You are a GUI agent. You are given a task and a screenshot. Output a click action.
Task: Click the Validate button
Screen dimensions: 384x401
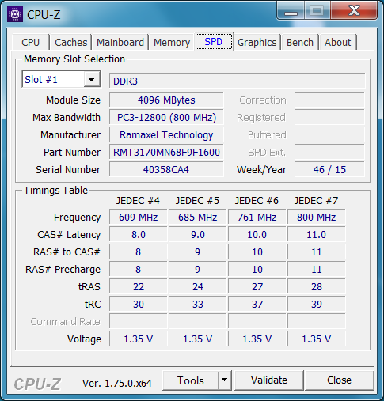(x=269, y=380)
